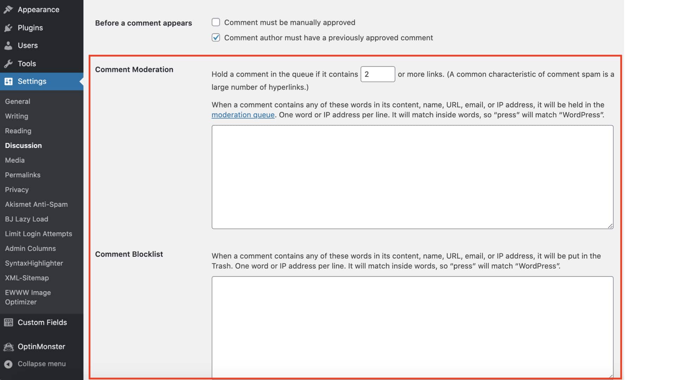Grab the Comment Moderation textarea resize handle
The height and width of the screenshot is (380, 676).
610,226
